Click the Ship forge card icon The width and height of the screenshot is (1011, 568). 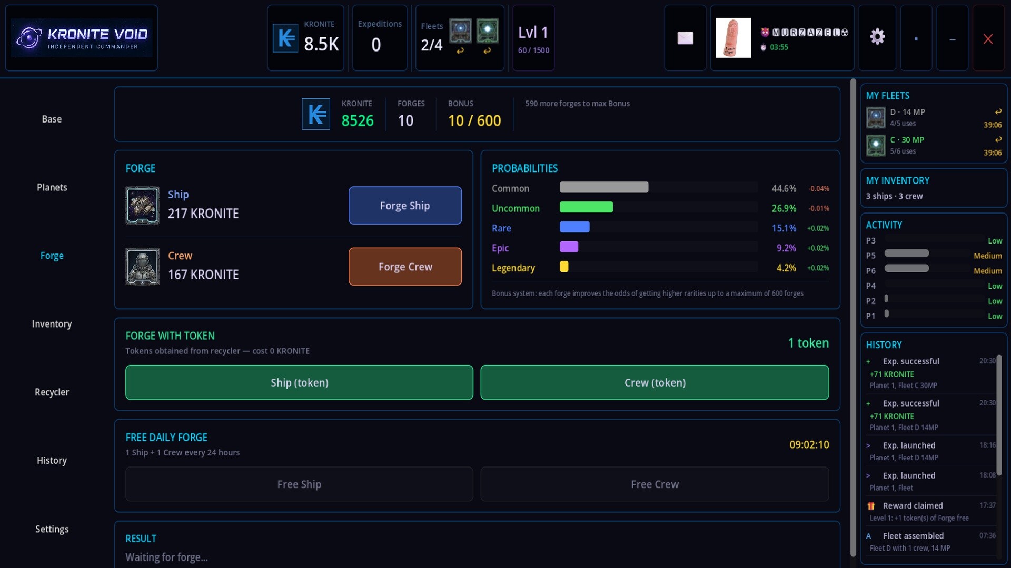[x=142, y=206]
